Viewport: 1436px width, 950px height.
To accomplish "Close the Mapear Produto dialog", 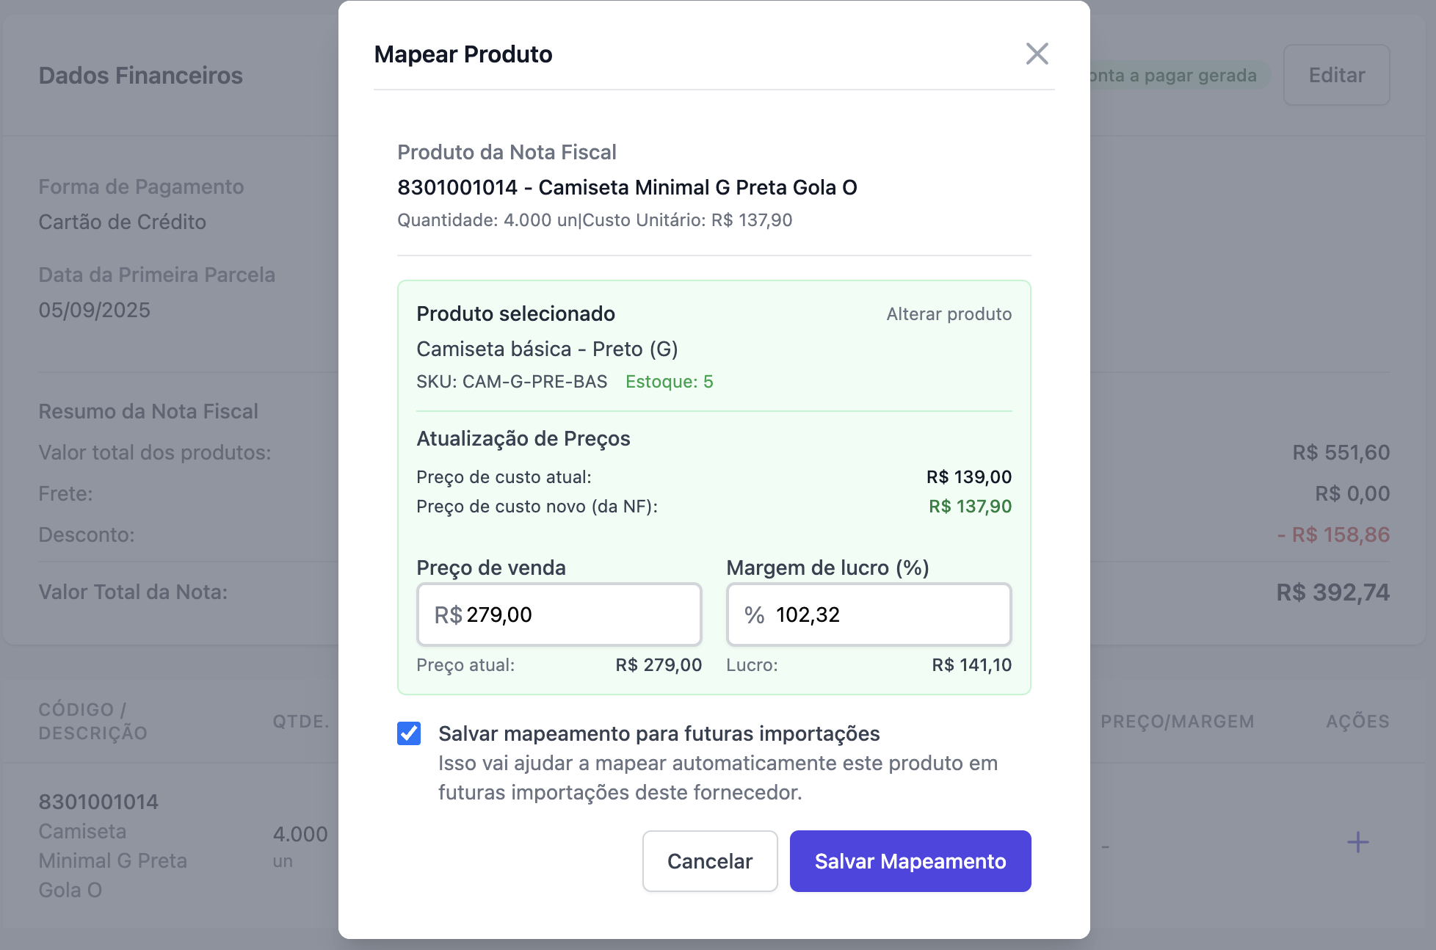I will click(1037, 54).
